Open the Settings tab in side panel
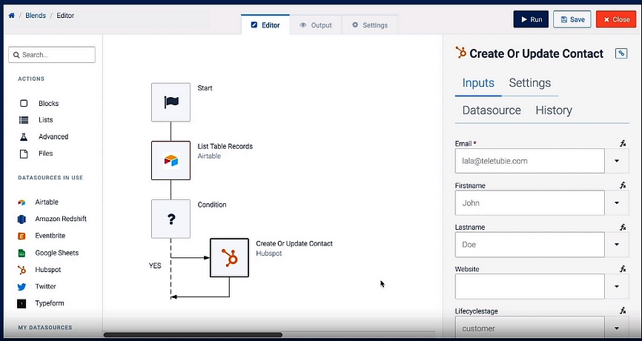The width and height of the screenshot is (642, 341). [x=530, y=83]
